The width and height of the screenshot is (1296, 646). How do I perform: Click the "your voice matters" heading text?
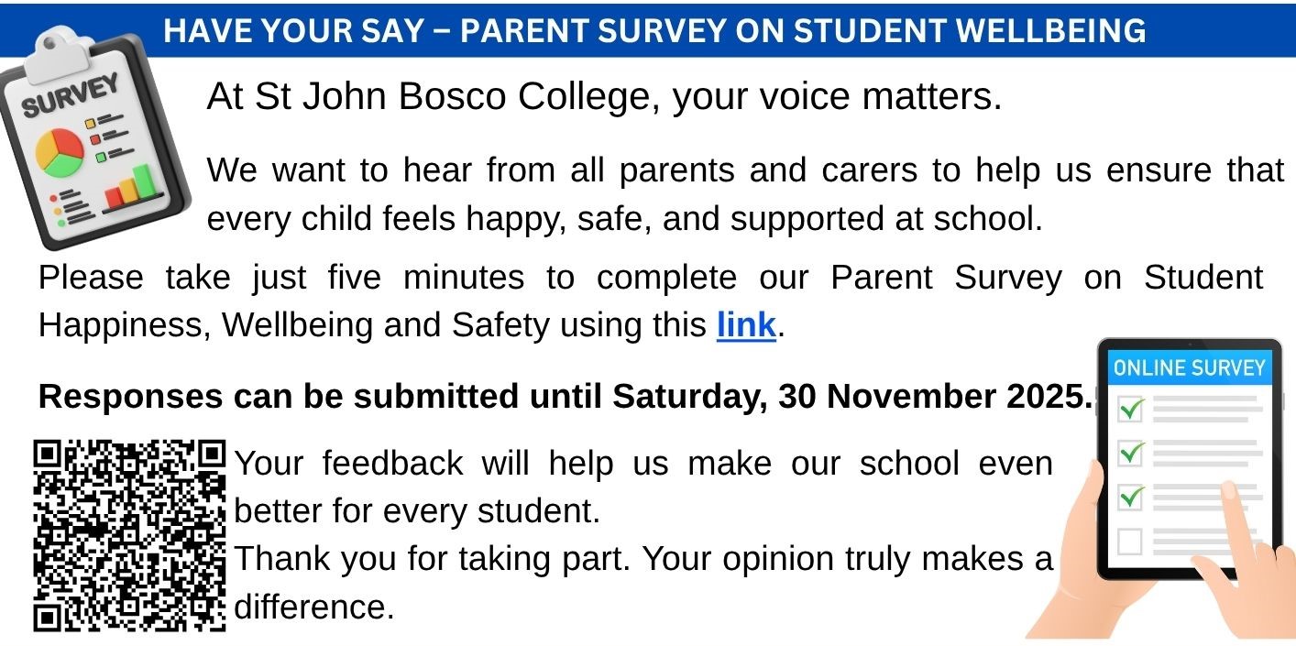point(604,97)
